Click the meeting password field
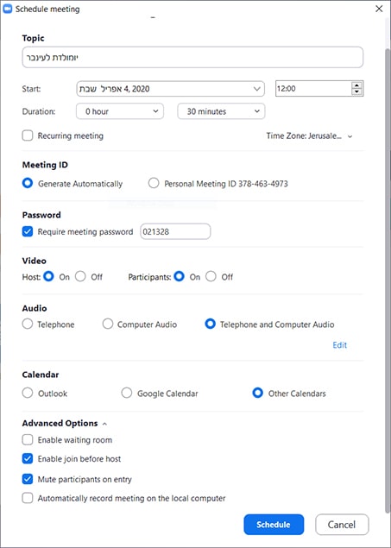391x548 pixels. pyautogui.click(x=175, y=231)
